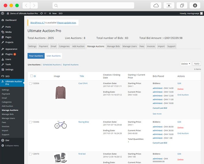Click the Cool Shirt sweater thumbnail

(x=61, y=93)
